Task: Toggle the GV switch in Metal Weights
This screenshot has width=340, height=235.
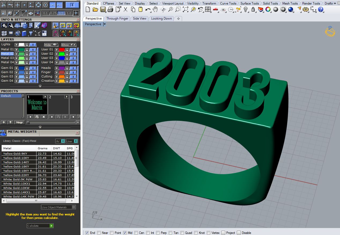Action: point(60,141)
